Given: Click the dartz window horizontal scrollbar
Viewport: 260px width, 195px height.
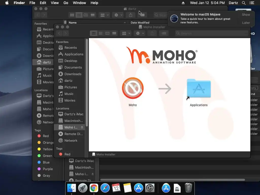Looking at the screenshot, I should pos(172,180).
